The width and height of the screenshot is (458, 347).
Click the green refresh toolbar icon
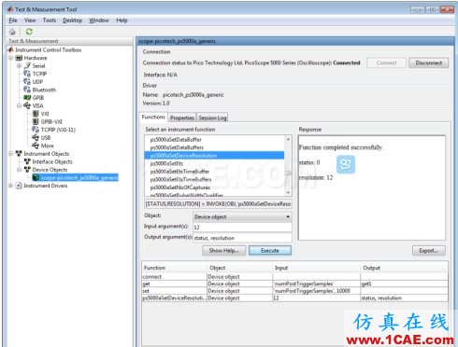point(29,32)
